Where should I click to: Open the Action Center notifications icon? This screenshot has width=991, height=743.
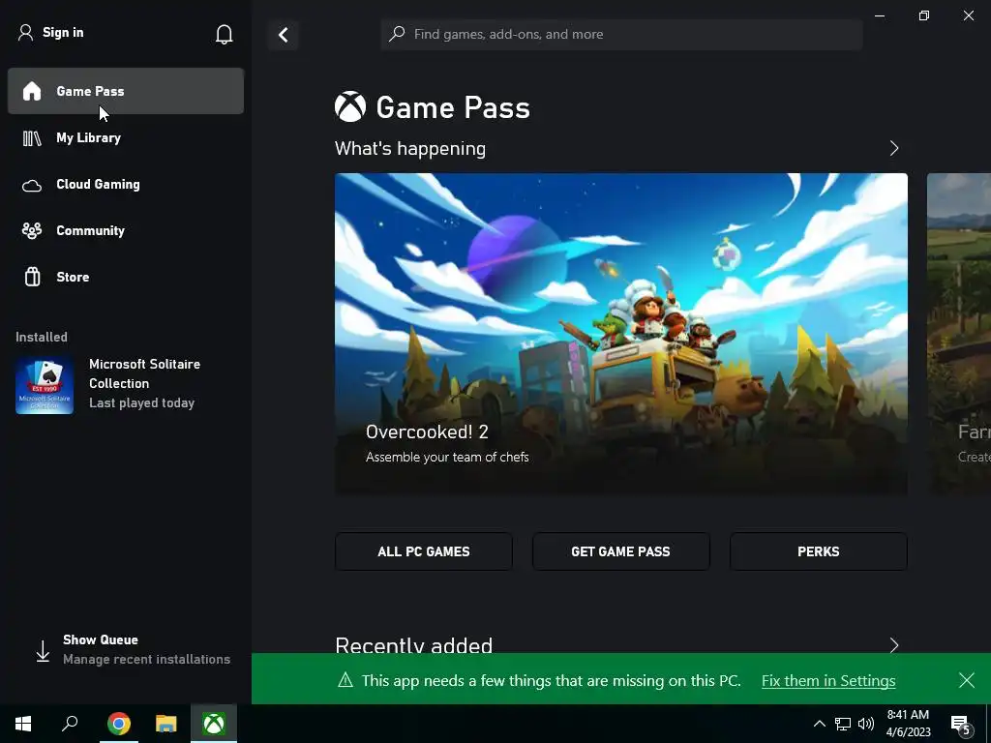coord(961,725)
